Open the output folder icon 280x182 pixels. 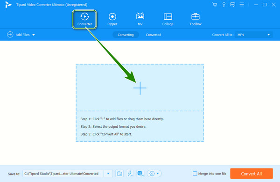pos(119,174)
